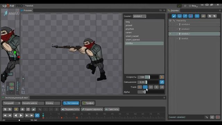222x125 pixels.
Task: Open the Spine logo main menu
Action: click(x=8, y=6)
